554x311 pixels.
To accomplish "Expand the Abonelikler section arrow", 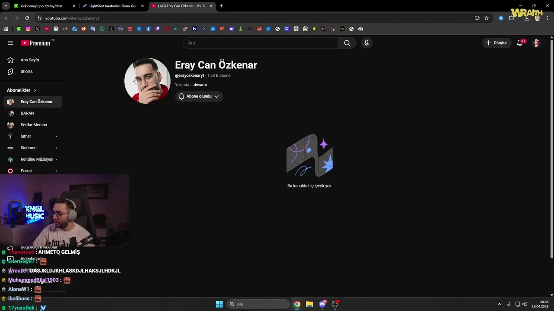I will [35, 90].
